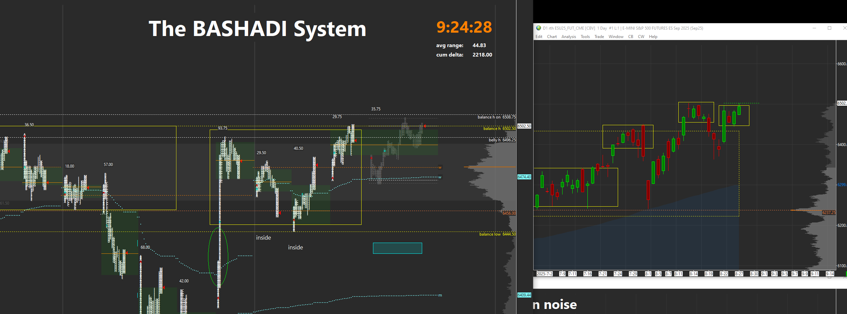Click the 6237.25 orange price marker on daily chart

[829, 213]
